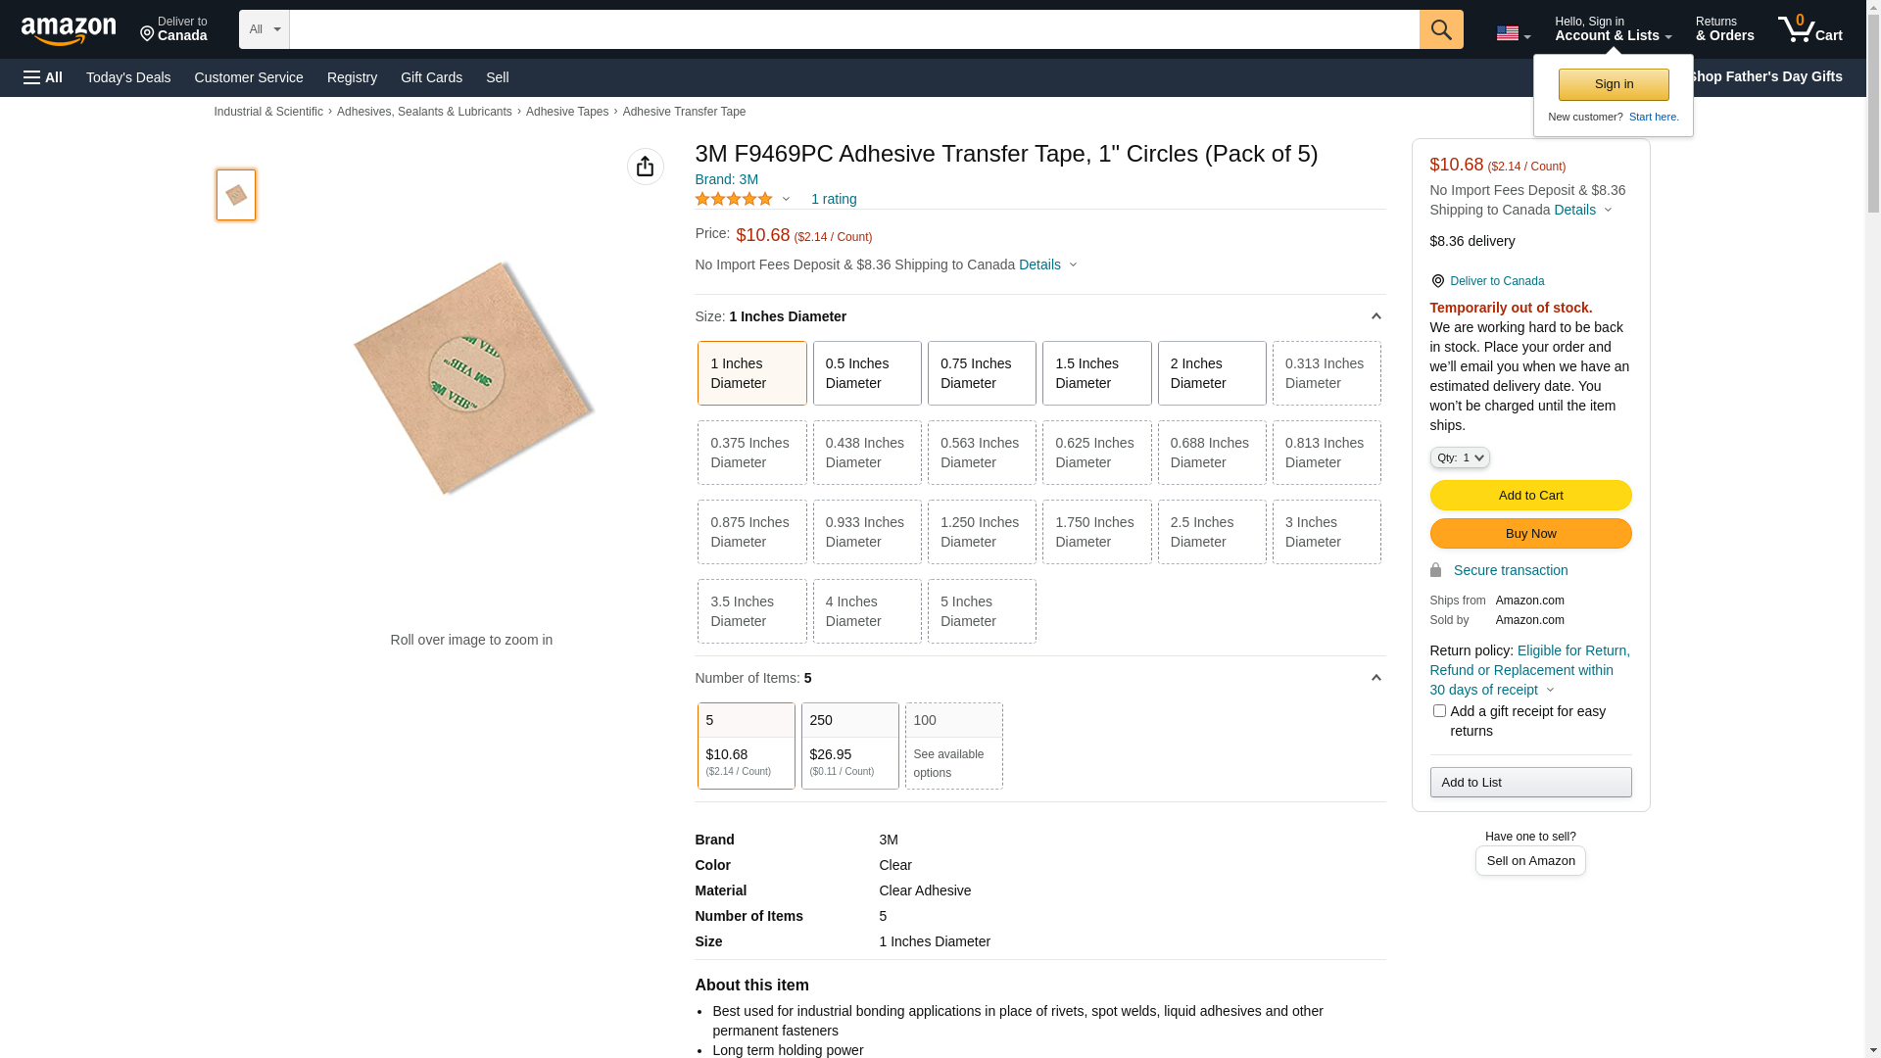Click the Amazon logo
The image size is (1881, 1058).
[69, 30]
